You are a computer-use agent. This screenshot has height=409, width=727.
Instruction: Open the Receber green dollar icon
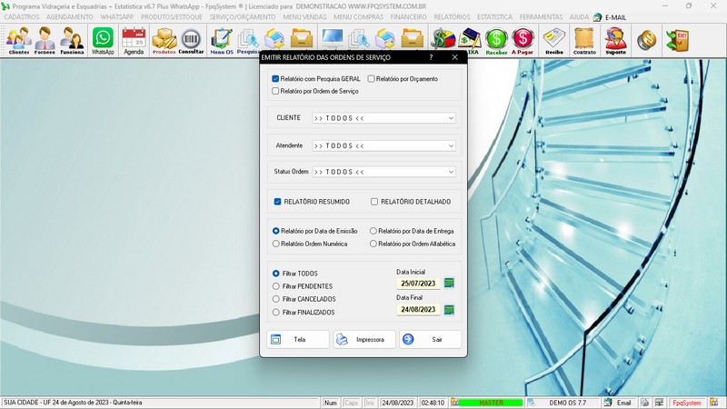click(x=496, y=40)
